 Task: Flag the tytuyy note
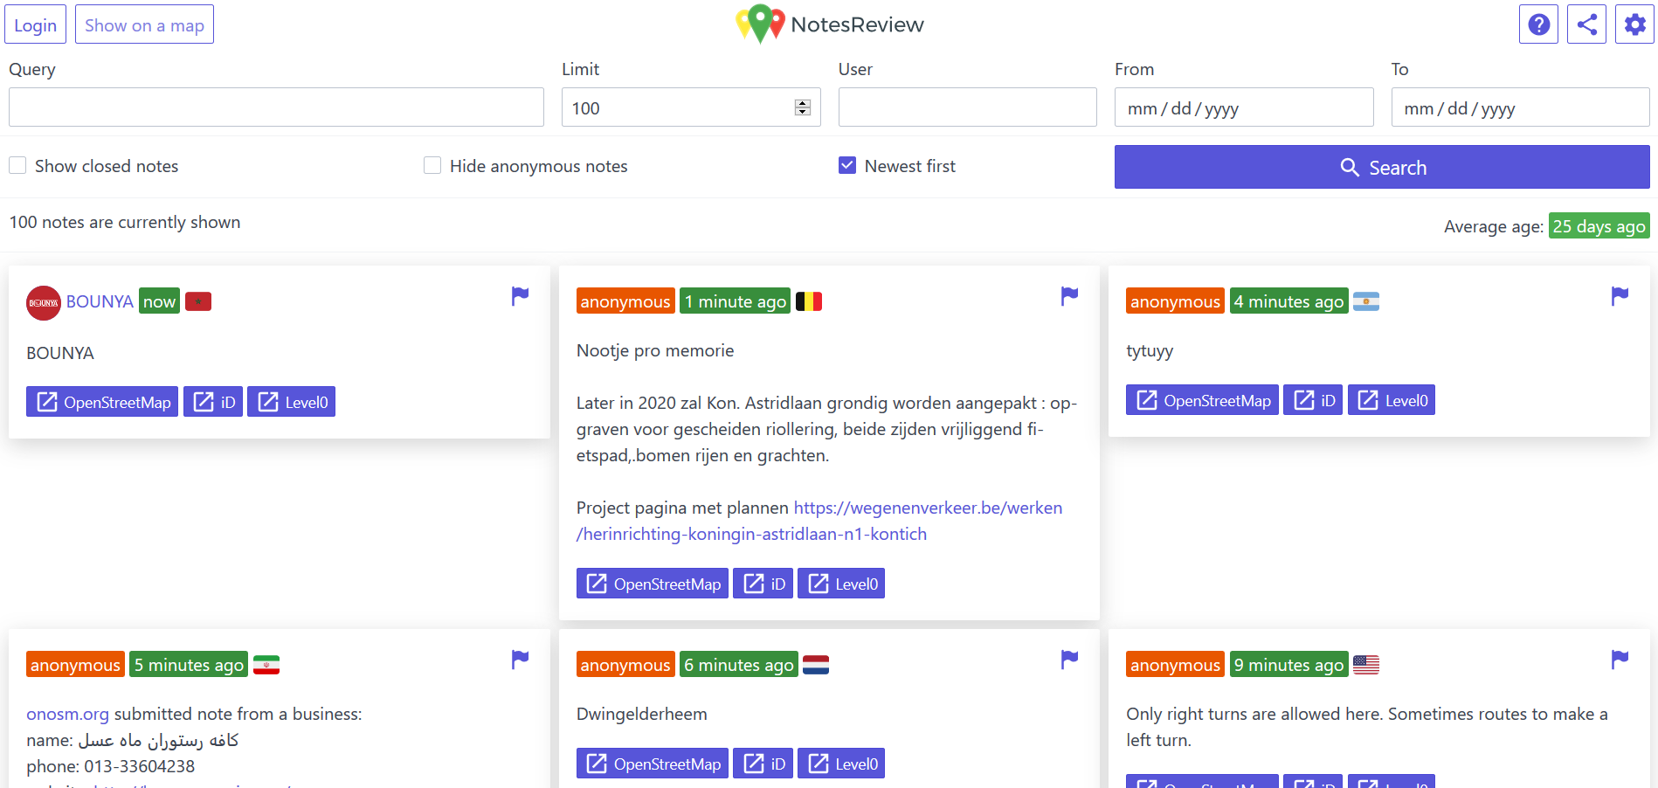click(x=1620, y=296)
